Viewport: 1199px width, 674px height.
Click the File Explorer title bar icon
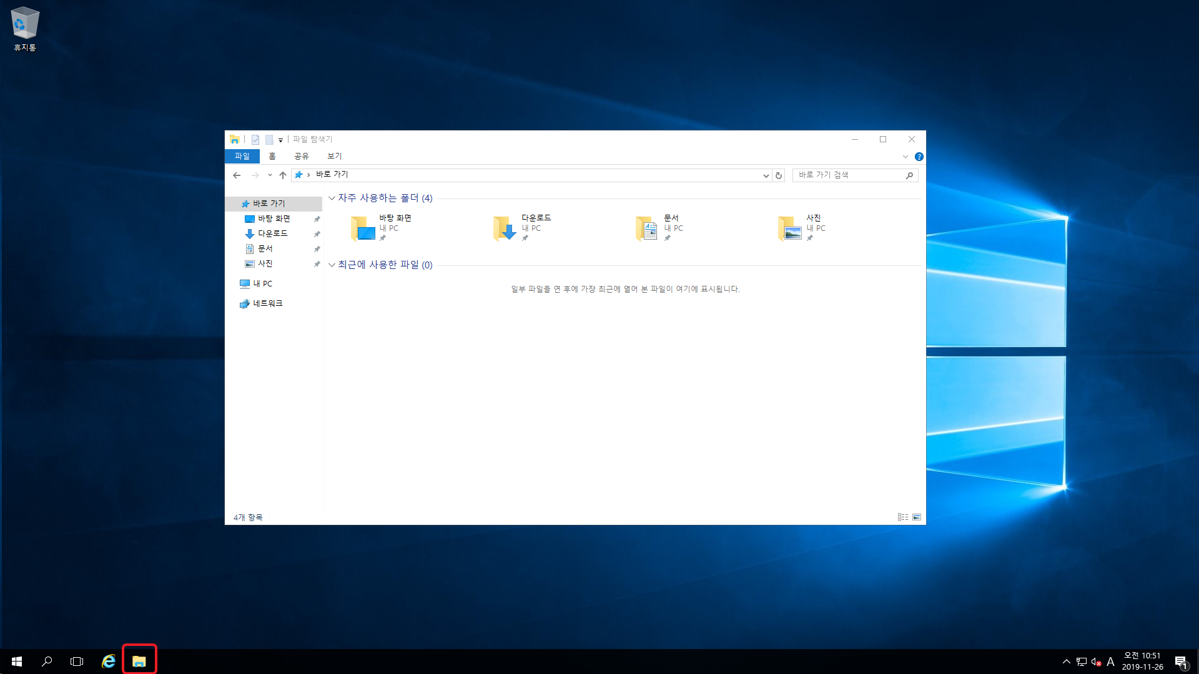coord(235,139)
